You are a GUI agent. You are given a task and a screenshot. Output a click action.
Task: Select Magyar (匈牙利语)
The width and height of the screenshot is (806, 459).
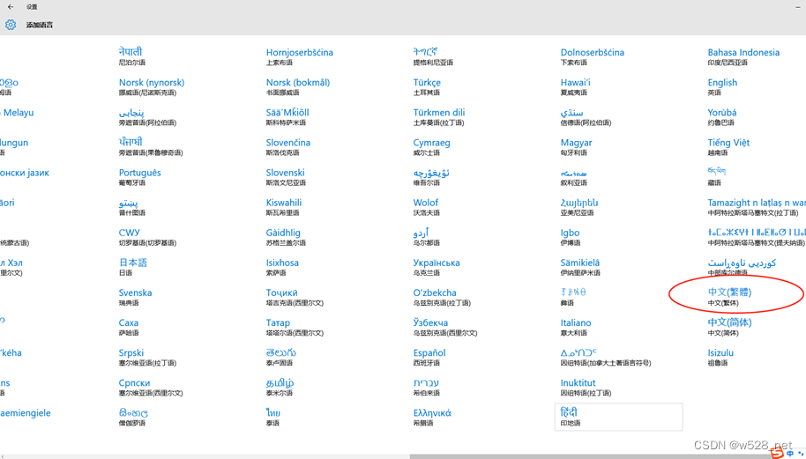pos(576,147)
